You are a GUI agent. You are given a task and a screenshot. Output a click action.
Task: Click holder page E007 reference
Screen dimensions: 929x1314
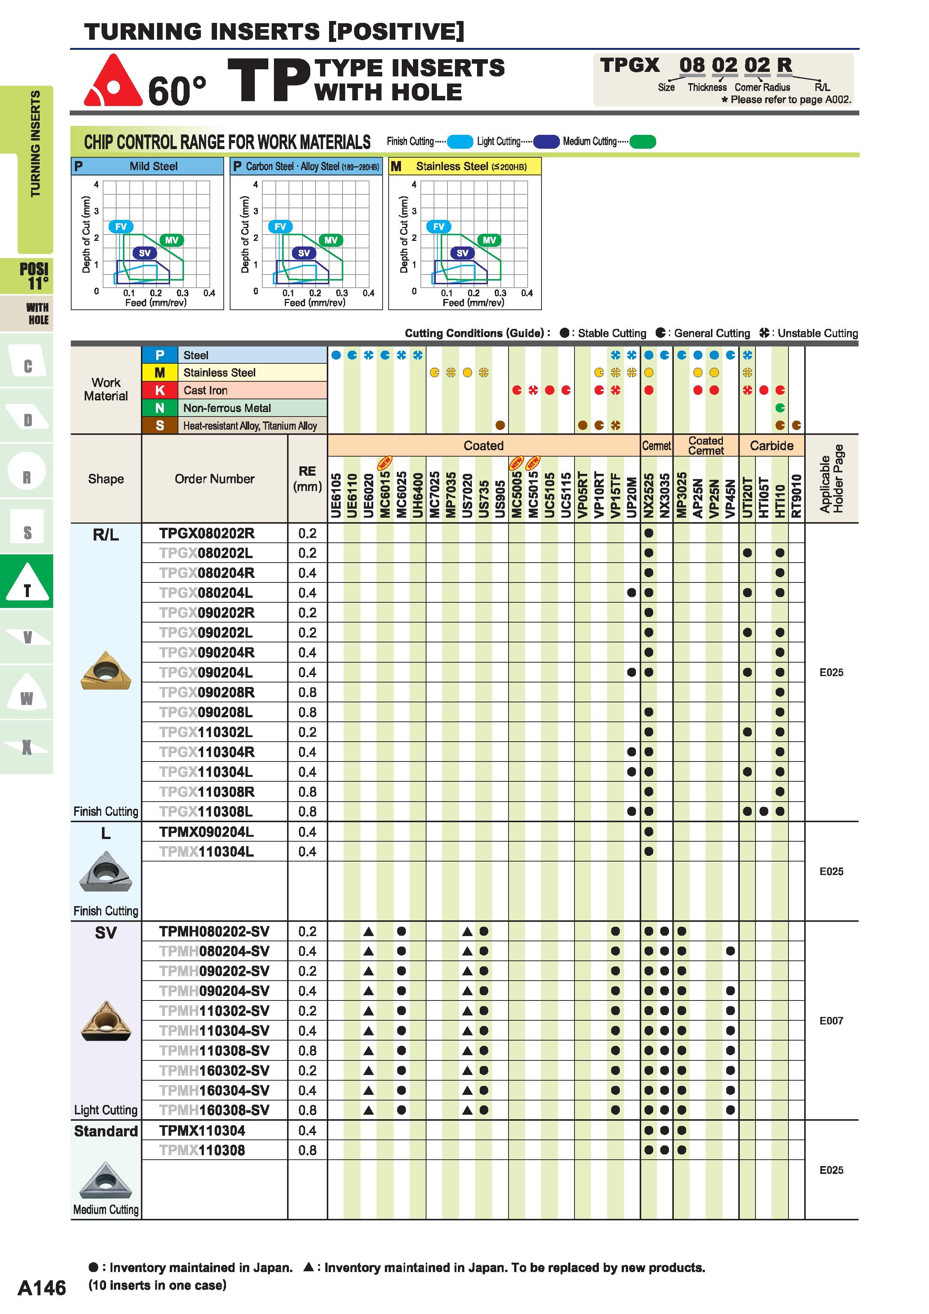click(x=831, y=1020)
